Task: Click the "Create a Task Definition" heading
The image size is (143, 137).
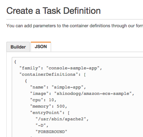Action: coord(54,11)
